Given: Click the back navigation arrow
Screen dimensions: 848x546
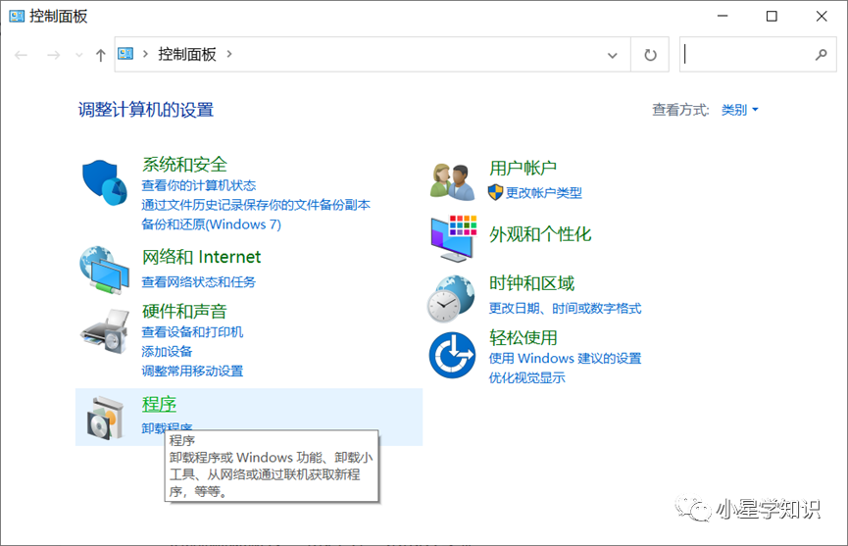Looking at the screenshot, I should [x=21, y=55].
